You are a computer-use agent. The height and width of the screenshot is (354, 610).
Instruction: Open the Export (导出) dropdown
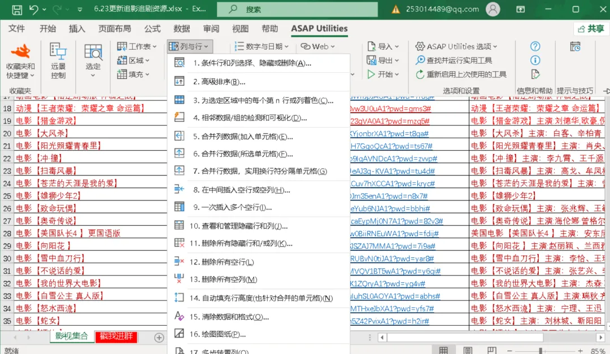pos(383,60)
